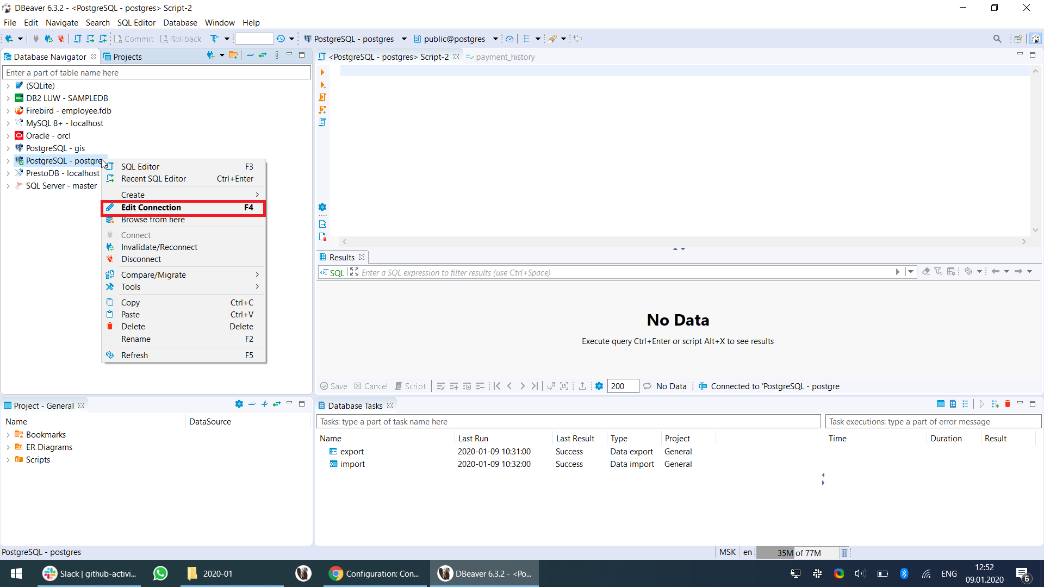Click the table name filter field
The height and width of the screenshot is (587, 1044).
157,73
